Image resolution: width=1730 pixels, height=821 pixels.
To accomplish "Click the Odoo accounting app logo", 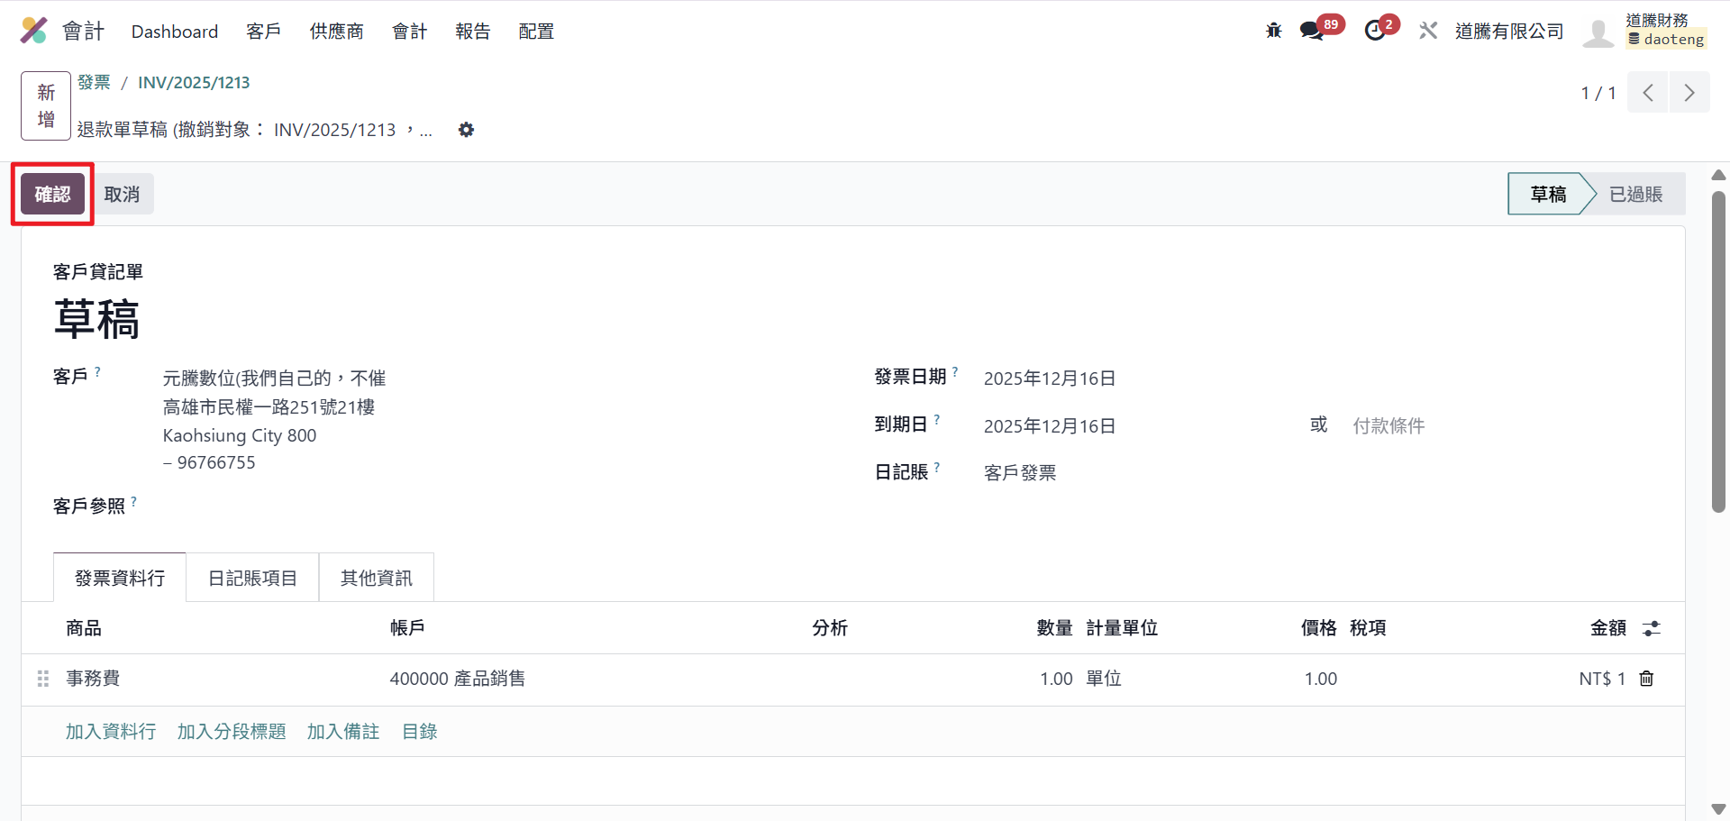I will coord(33,31).
